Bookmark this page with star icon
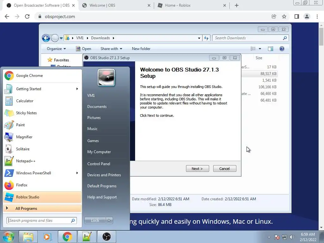 [x=284, y=16]
